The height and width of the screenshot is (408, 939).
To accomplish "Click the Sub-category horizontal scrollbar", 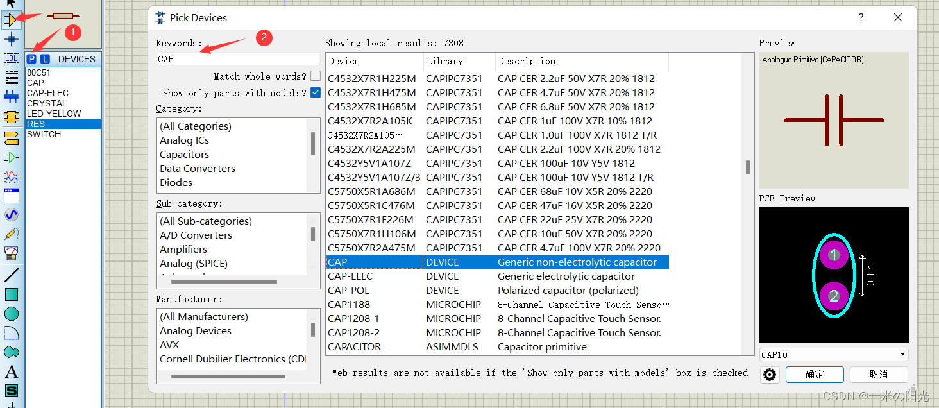I will 224,282.
